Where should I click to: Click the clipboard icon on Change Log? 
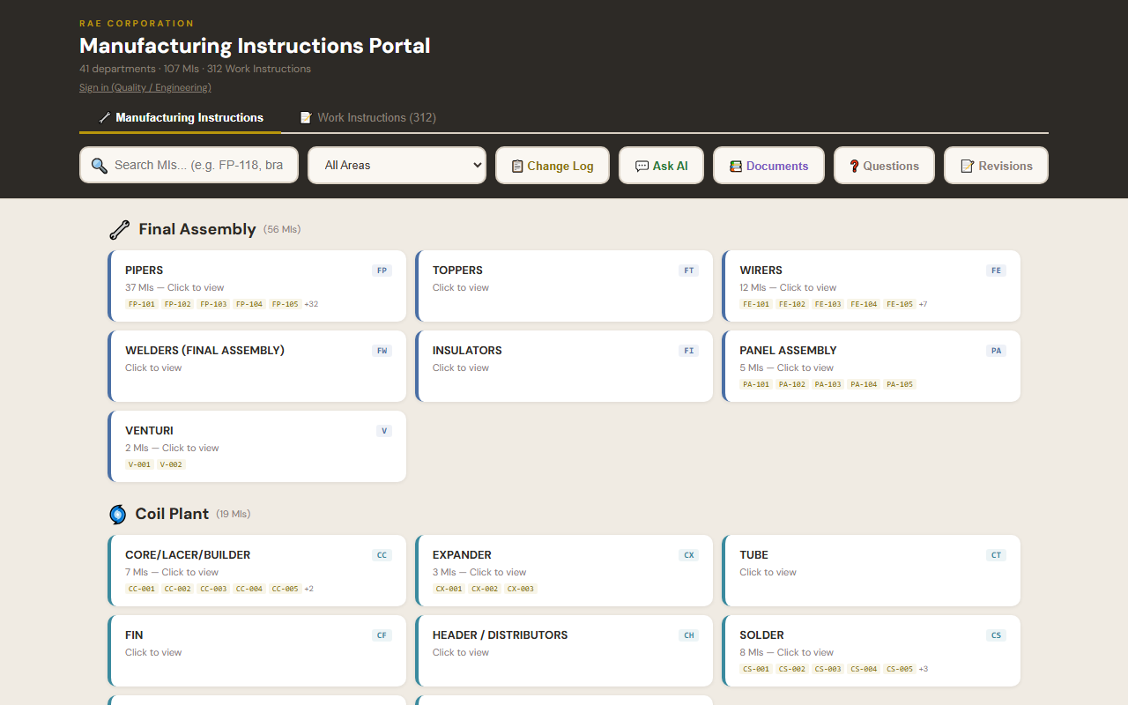(517, 166)
